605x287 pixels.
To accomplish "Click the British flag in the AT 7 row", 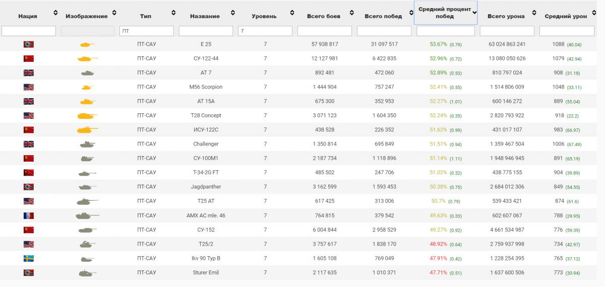I will [x=28, y=73].
